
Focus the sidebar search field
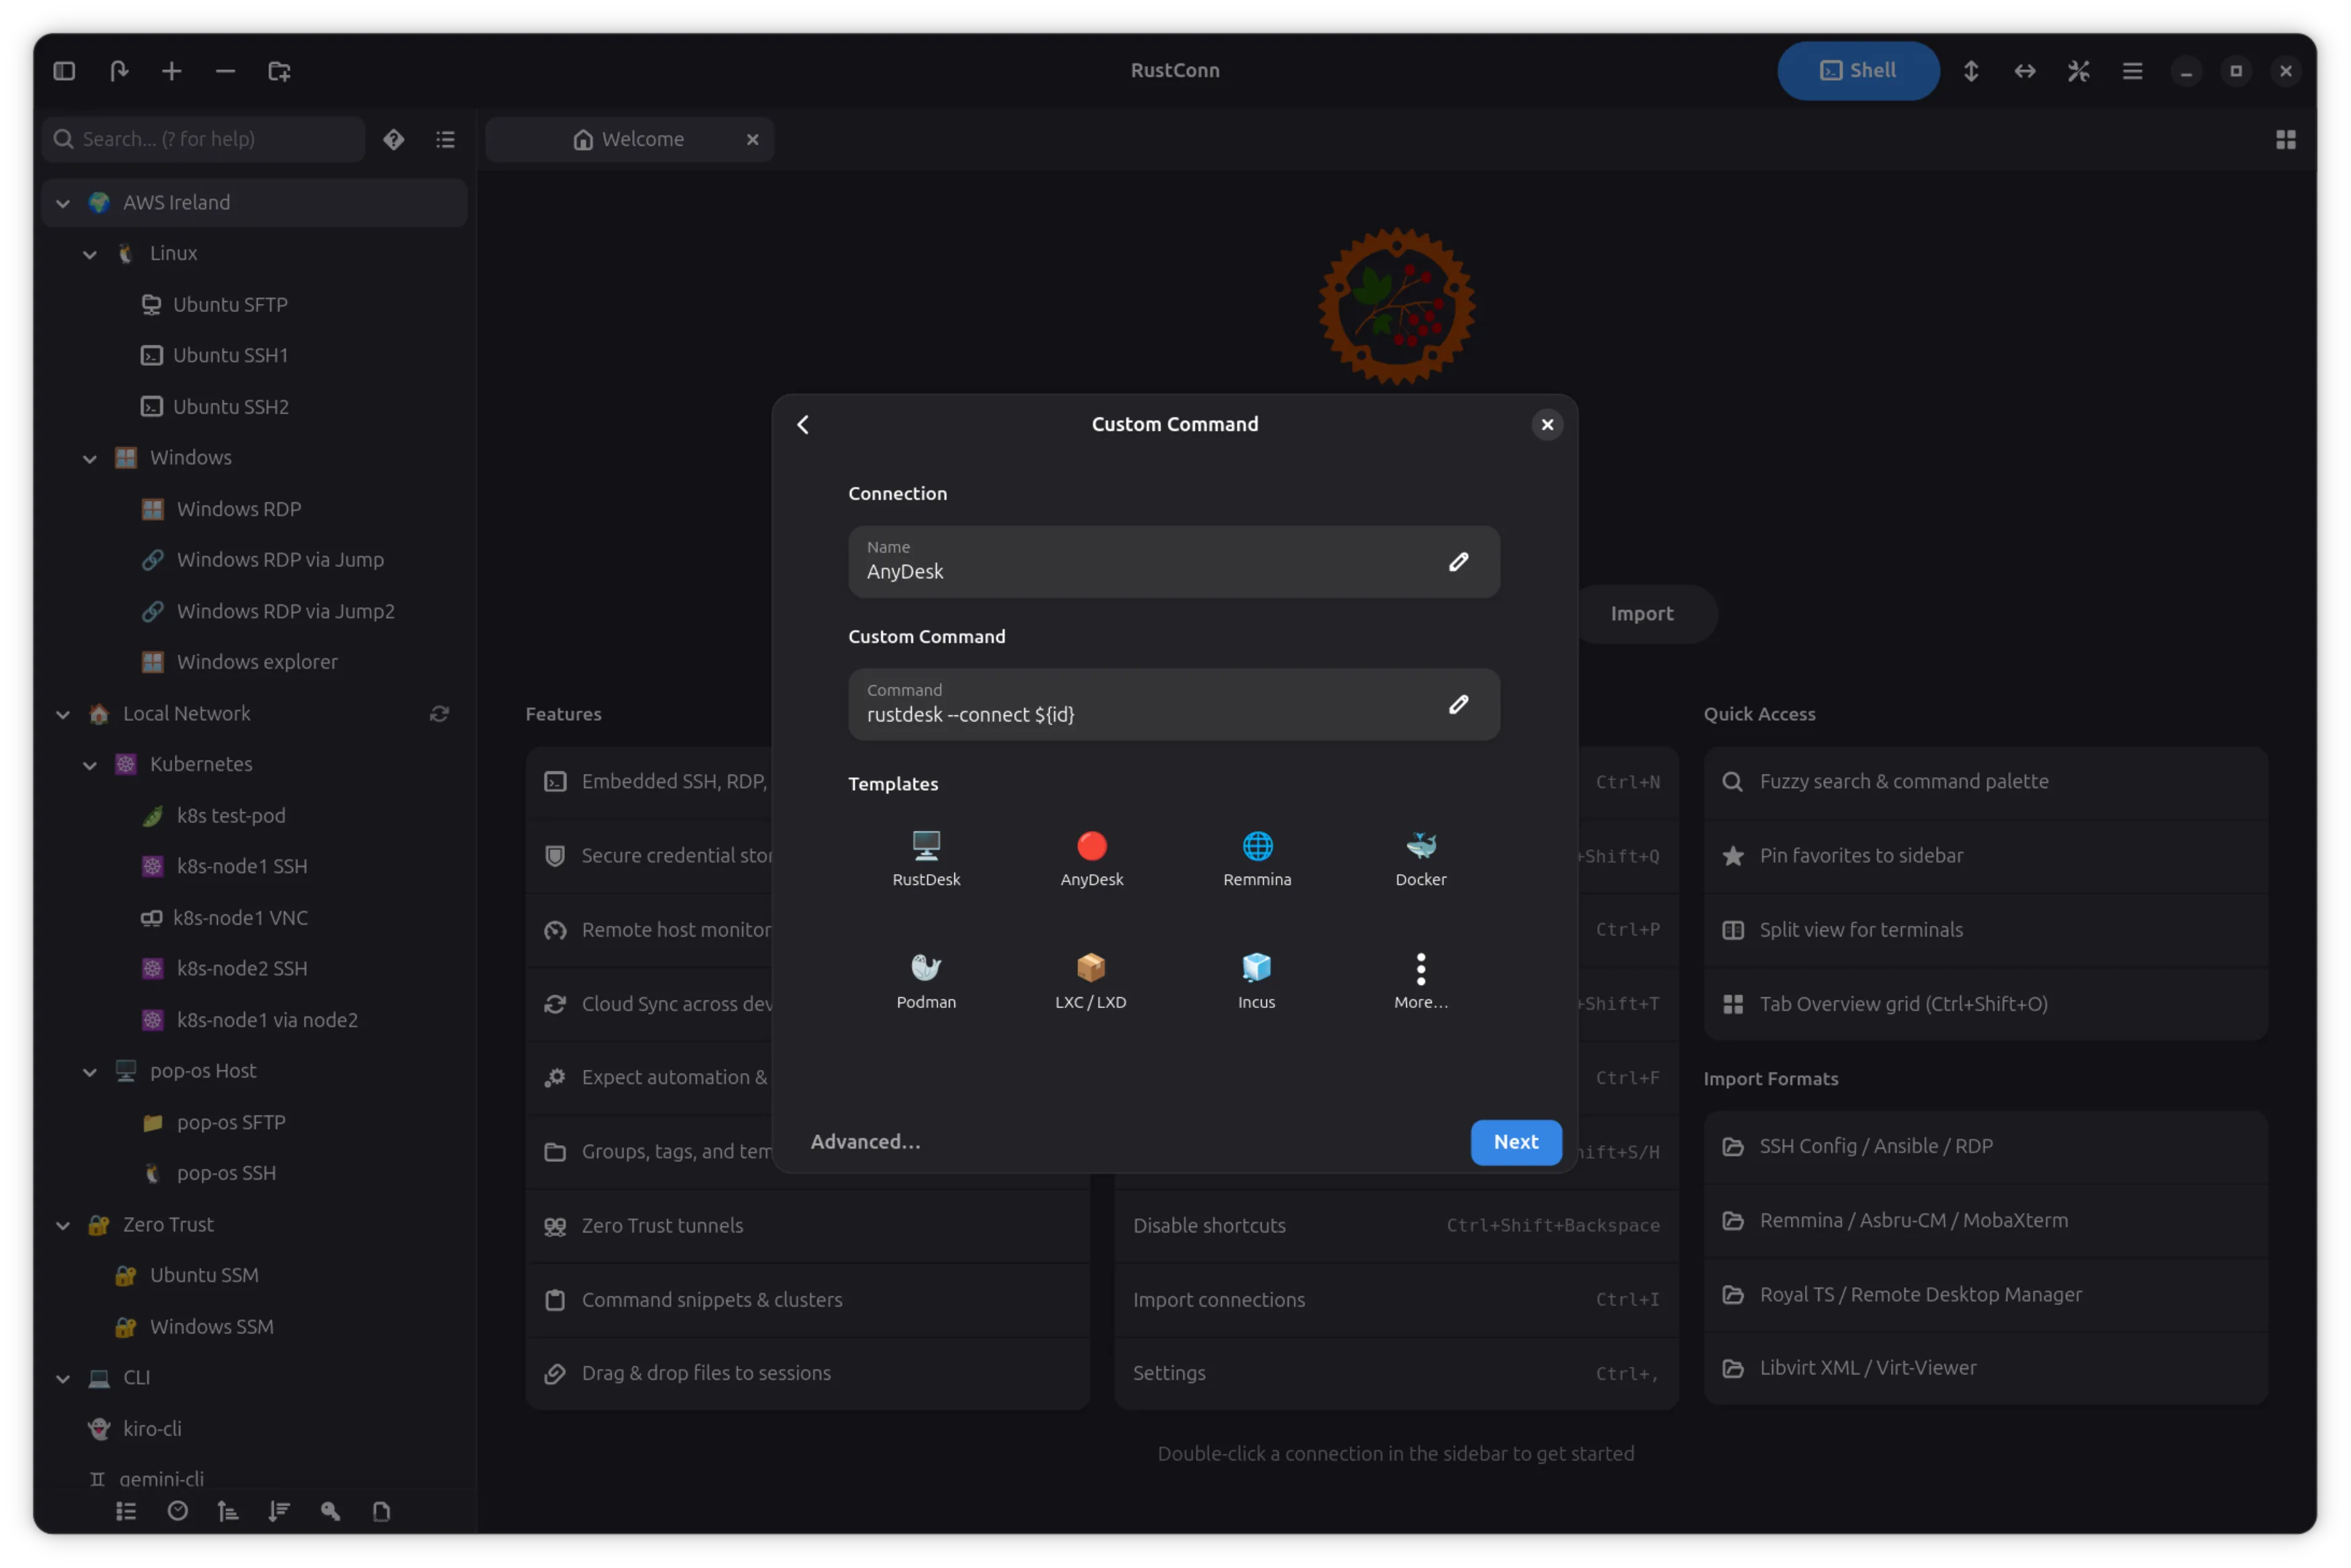[204, 139]
